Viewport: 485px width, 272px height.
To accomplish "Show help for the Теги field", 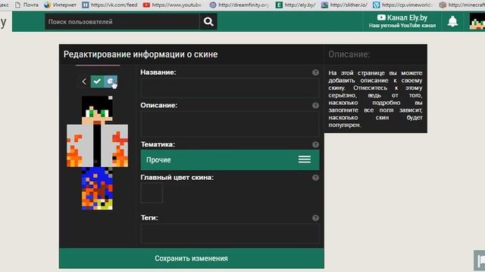I will point(315,218).
